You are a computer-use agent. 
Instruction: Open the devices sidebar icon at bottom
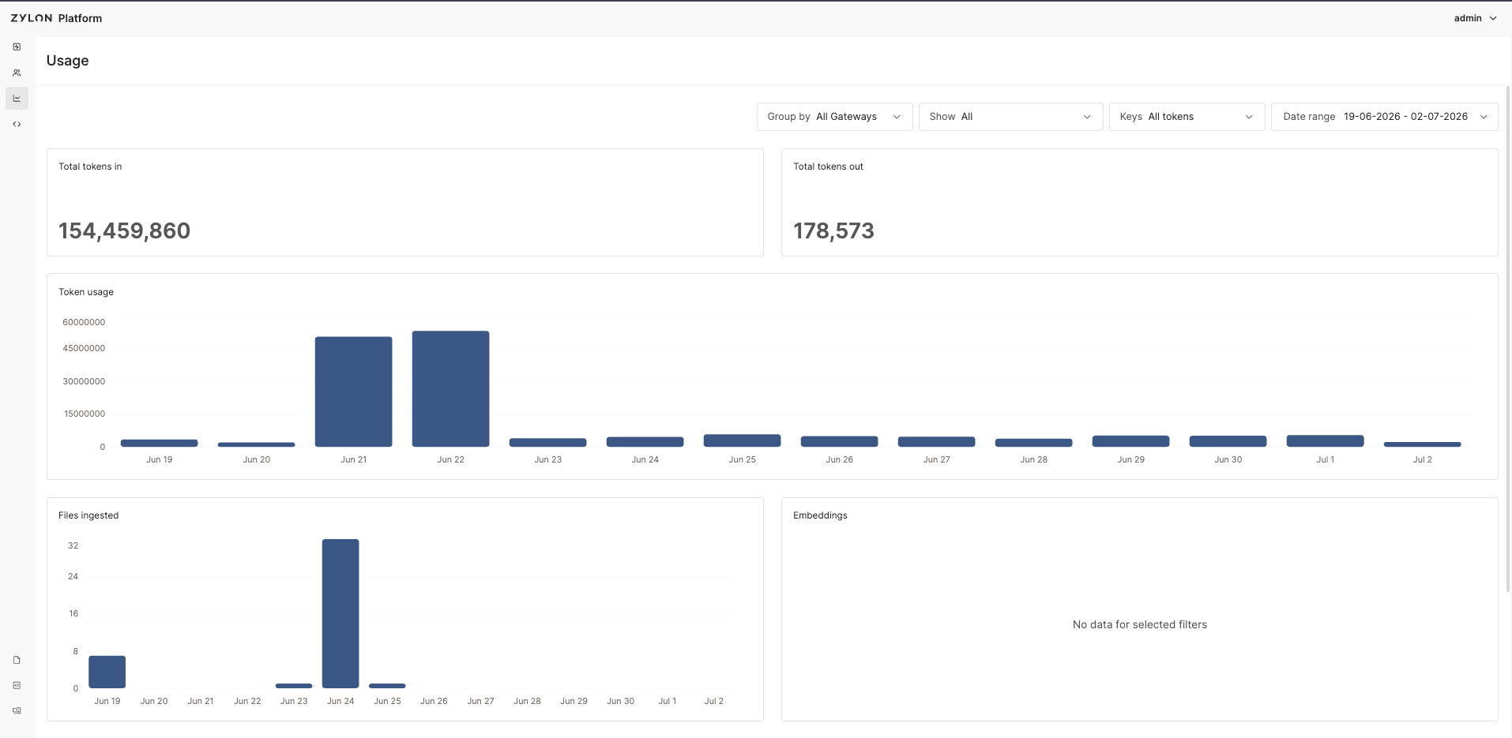[x=17, y=710]
